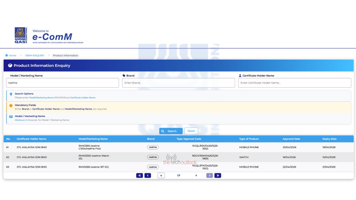Click the lightbulb Search Options icon
356x200 pixels.
(11, 94)
